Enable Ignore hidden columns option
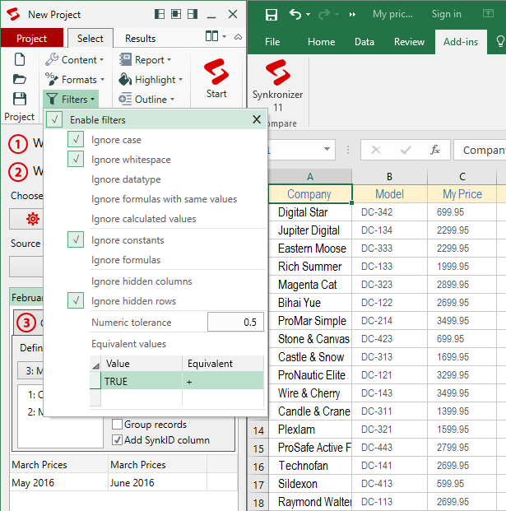 142,281
